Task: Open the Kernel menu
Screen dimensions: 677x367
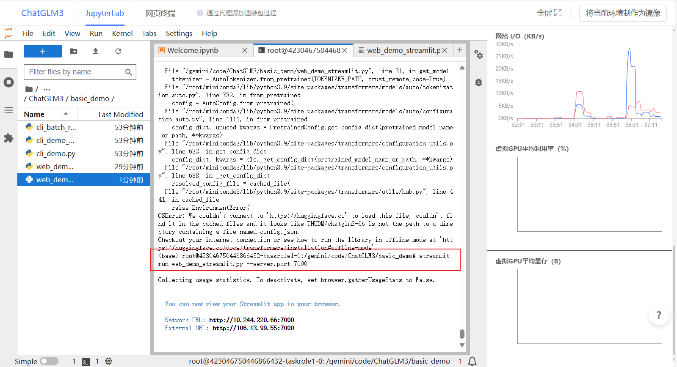Action: 122,33
